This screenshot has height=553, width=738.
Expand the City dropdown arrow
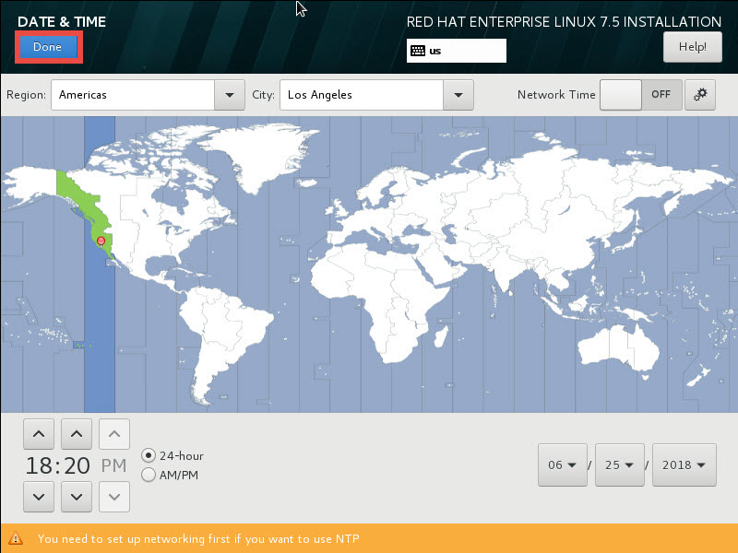pos(458,95)
